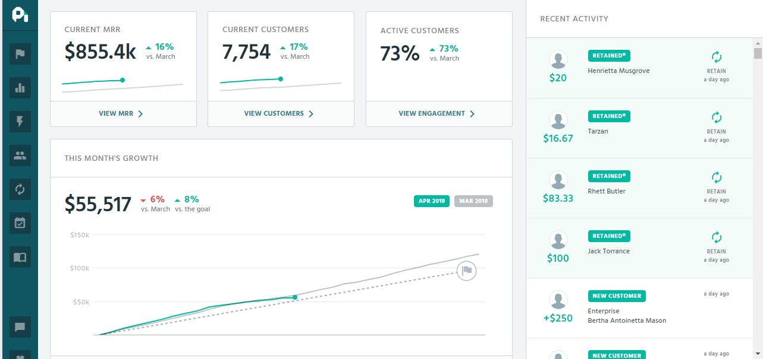Open the chat bubble icon at sidebar bottom
This screenshot has height=359, width=763.
click(20, 327)
